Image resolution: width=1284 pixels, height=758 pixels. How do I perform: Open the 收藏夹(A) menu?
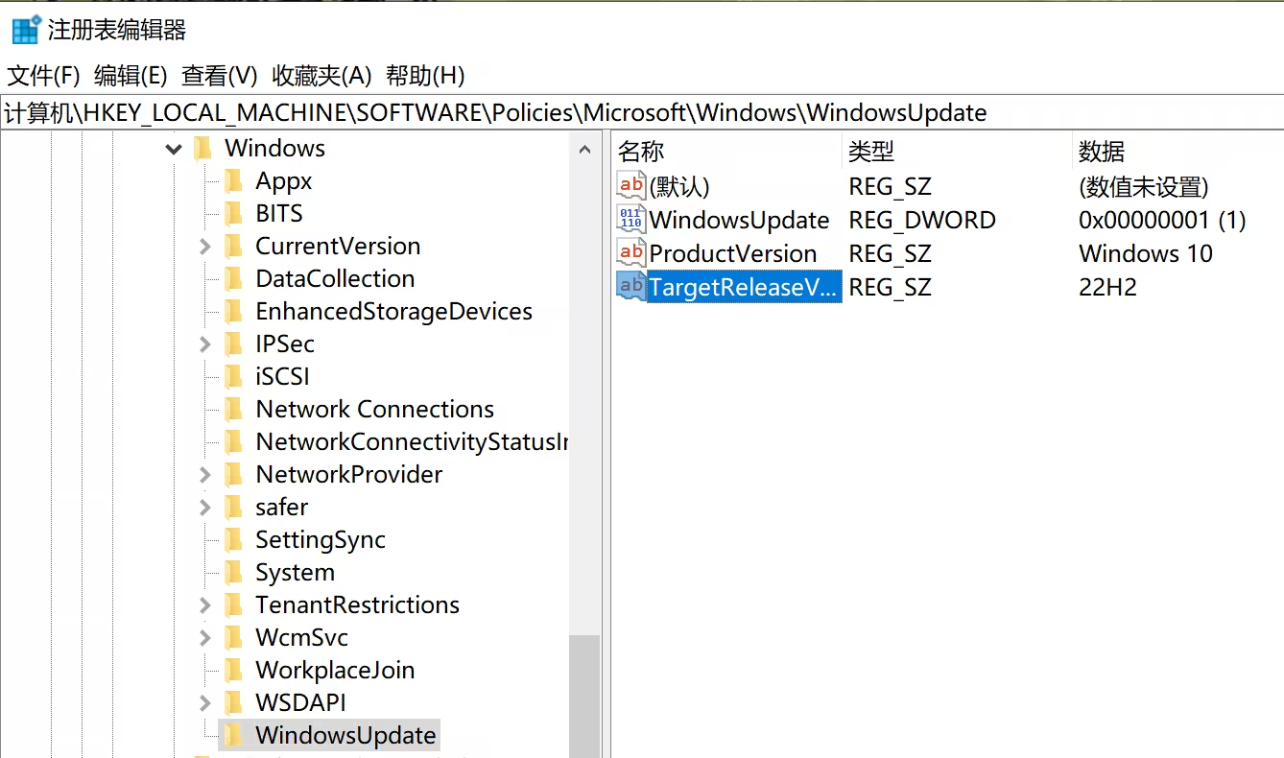(321, 76)
